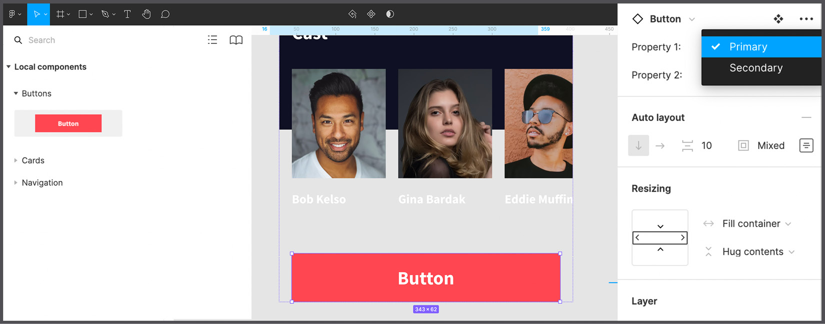The image size is (825, 324).
Task: Select the Text tool
Action: pos(127,14)
